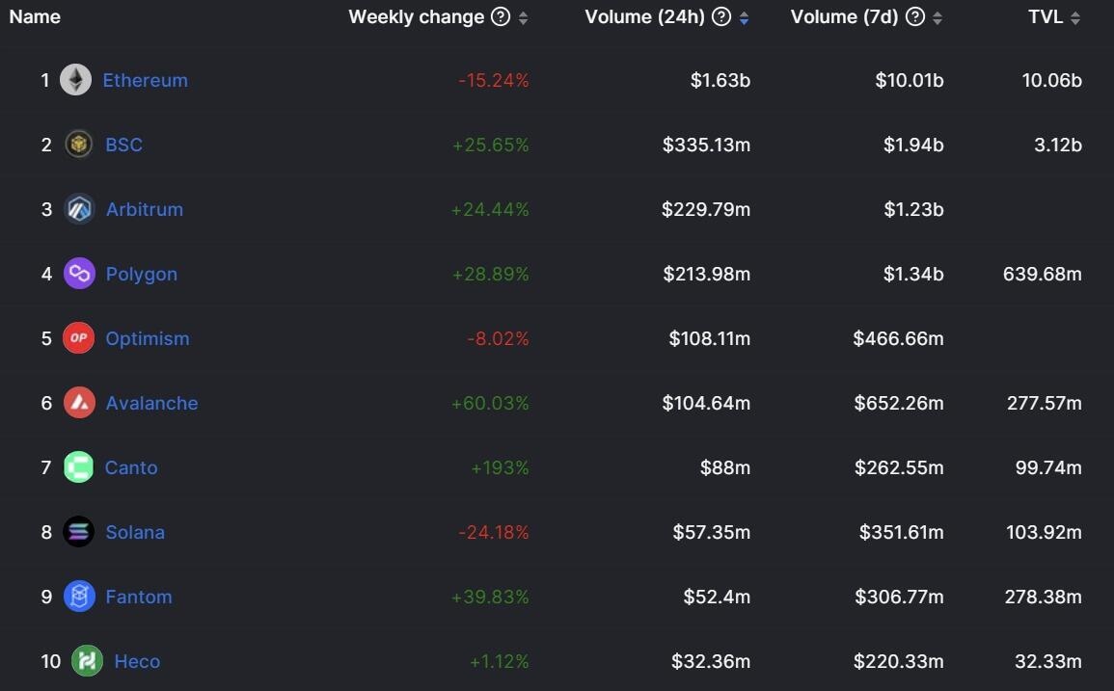Click the Avalanche chain logo icon
The width and height of the screenshot is (1114, 691).
click(x=79, y=403)
